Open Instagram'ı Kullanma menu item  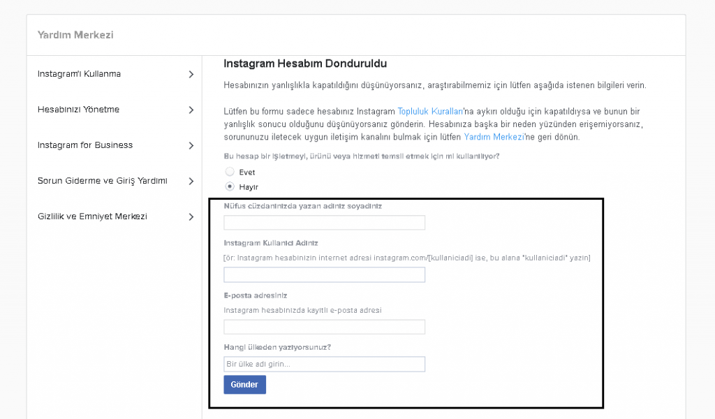(79, 74)
